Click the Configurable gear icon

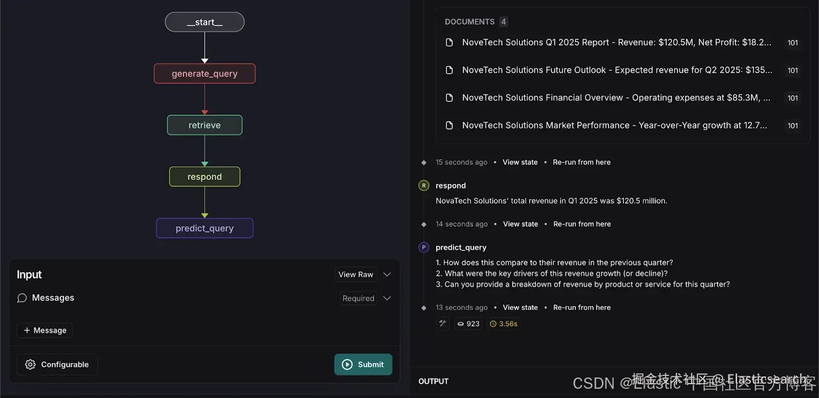[31, 364]
